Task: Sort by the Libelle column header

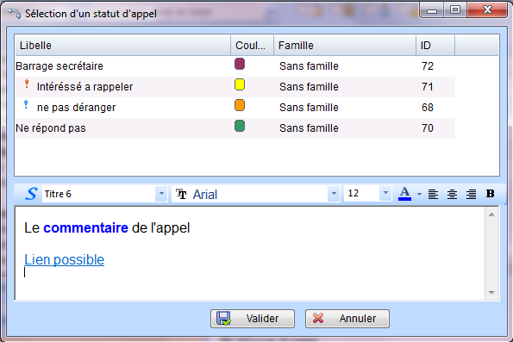Action: coord(122,45)
